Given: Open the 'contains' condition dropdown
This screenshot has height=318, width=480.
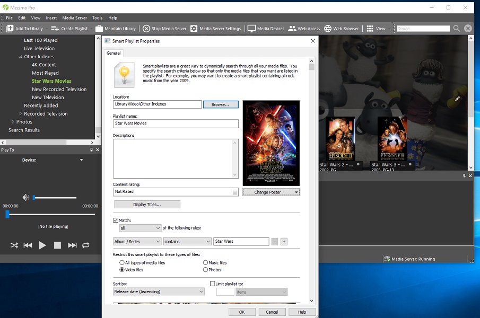Looking at the screenshot, I should [187, 242].
